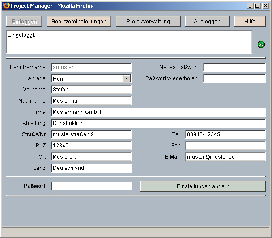Focus the empty Fax field
272x238 pixels.
[x=225, y=146]
